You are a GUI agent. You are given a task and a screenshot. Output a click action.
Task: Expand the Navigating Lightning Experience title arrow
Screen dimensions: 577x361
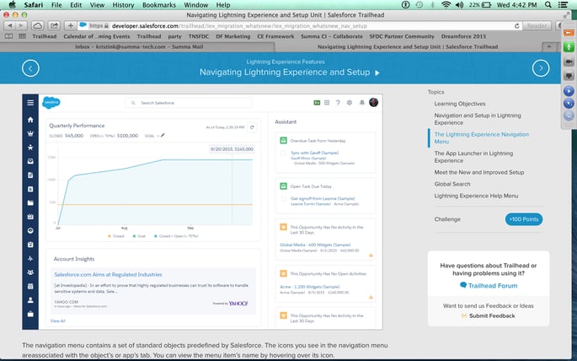377,73
